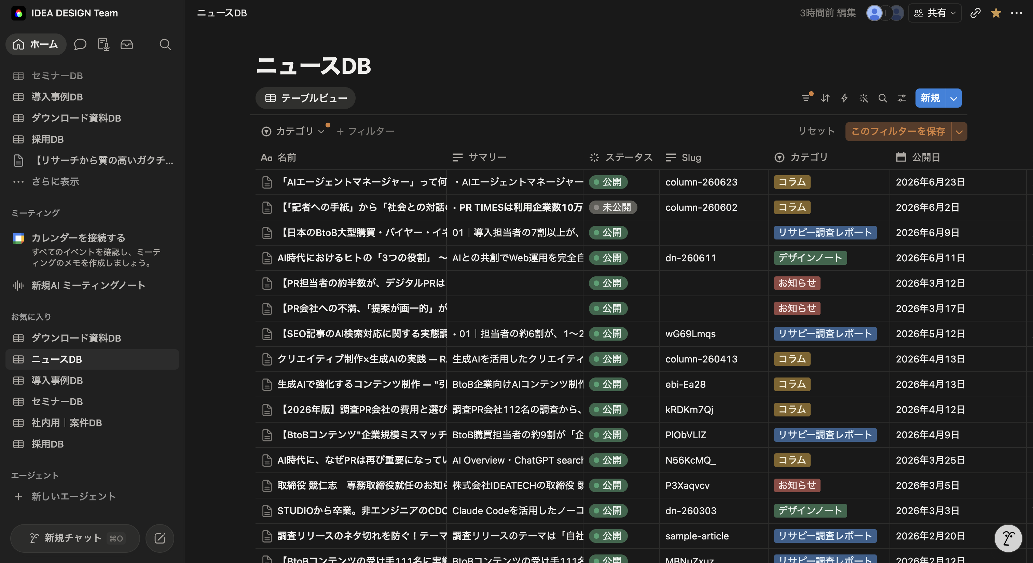Click カレンダーを接続する link
Viewport: 1033px width, 563px height.
tap(78, 238)
